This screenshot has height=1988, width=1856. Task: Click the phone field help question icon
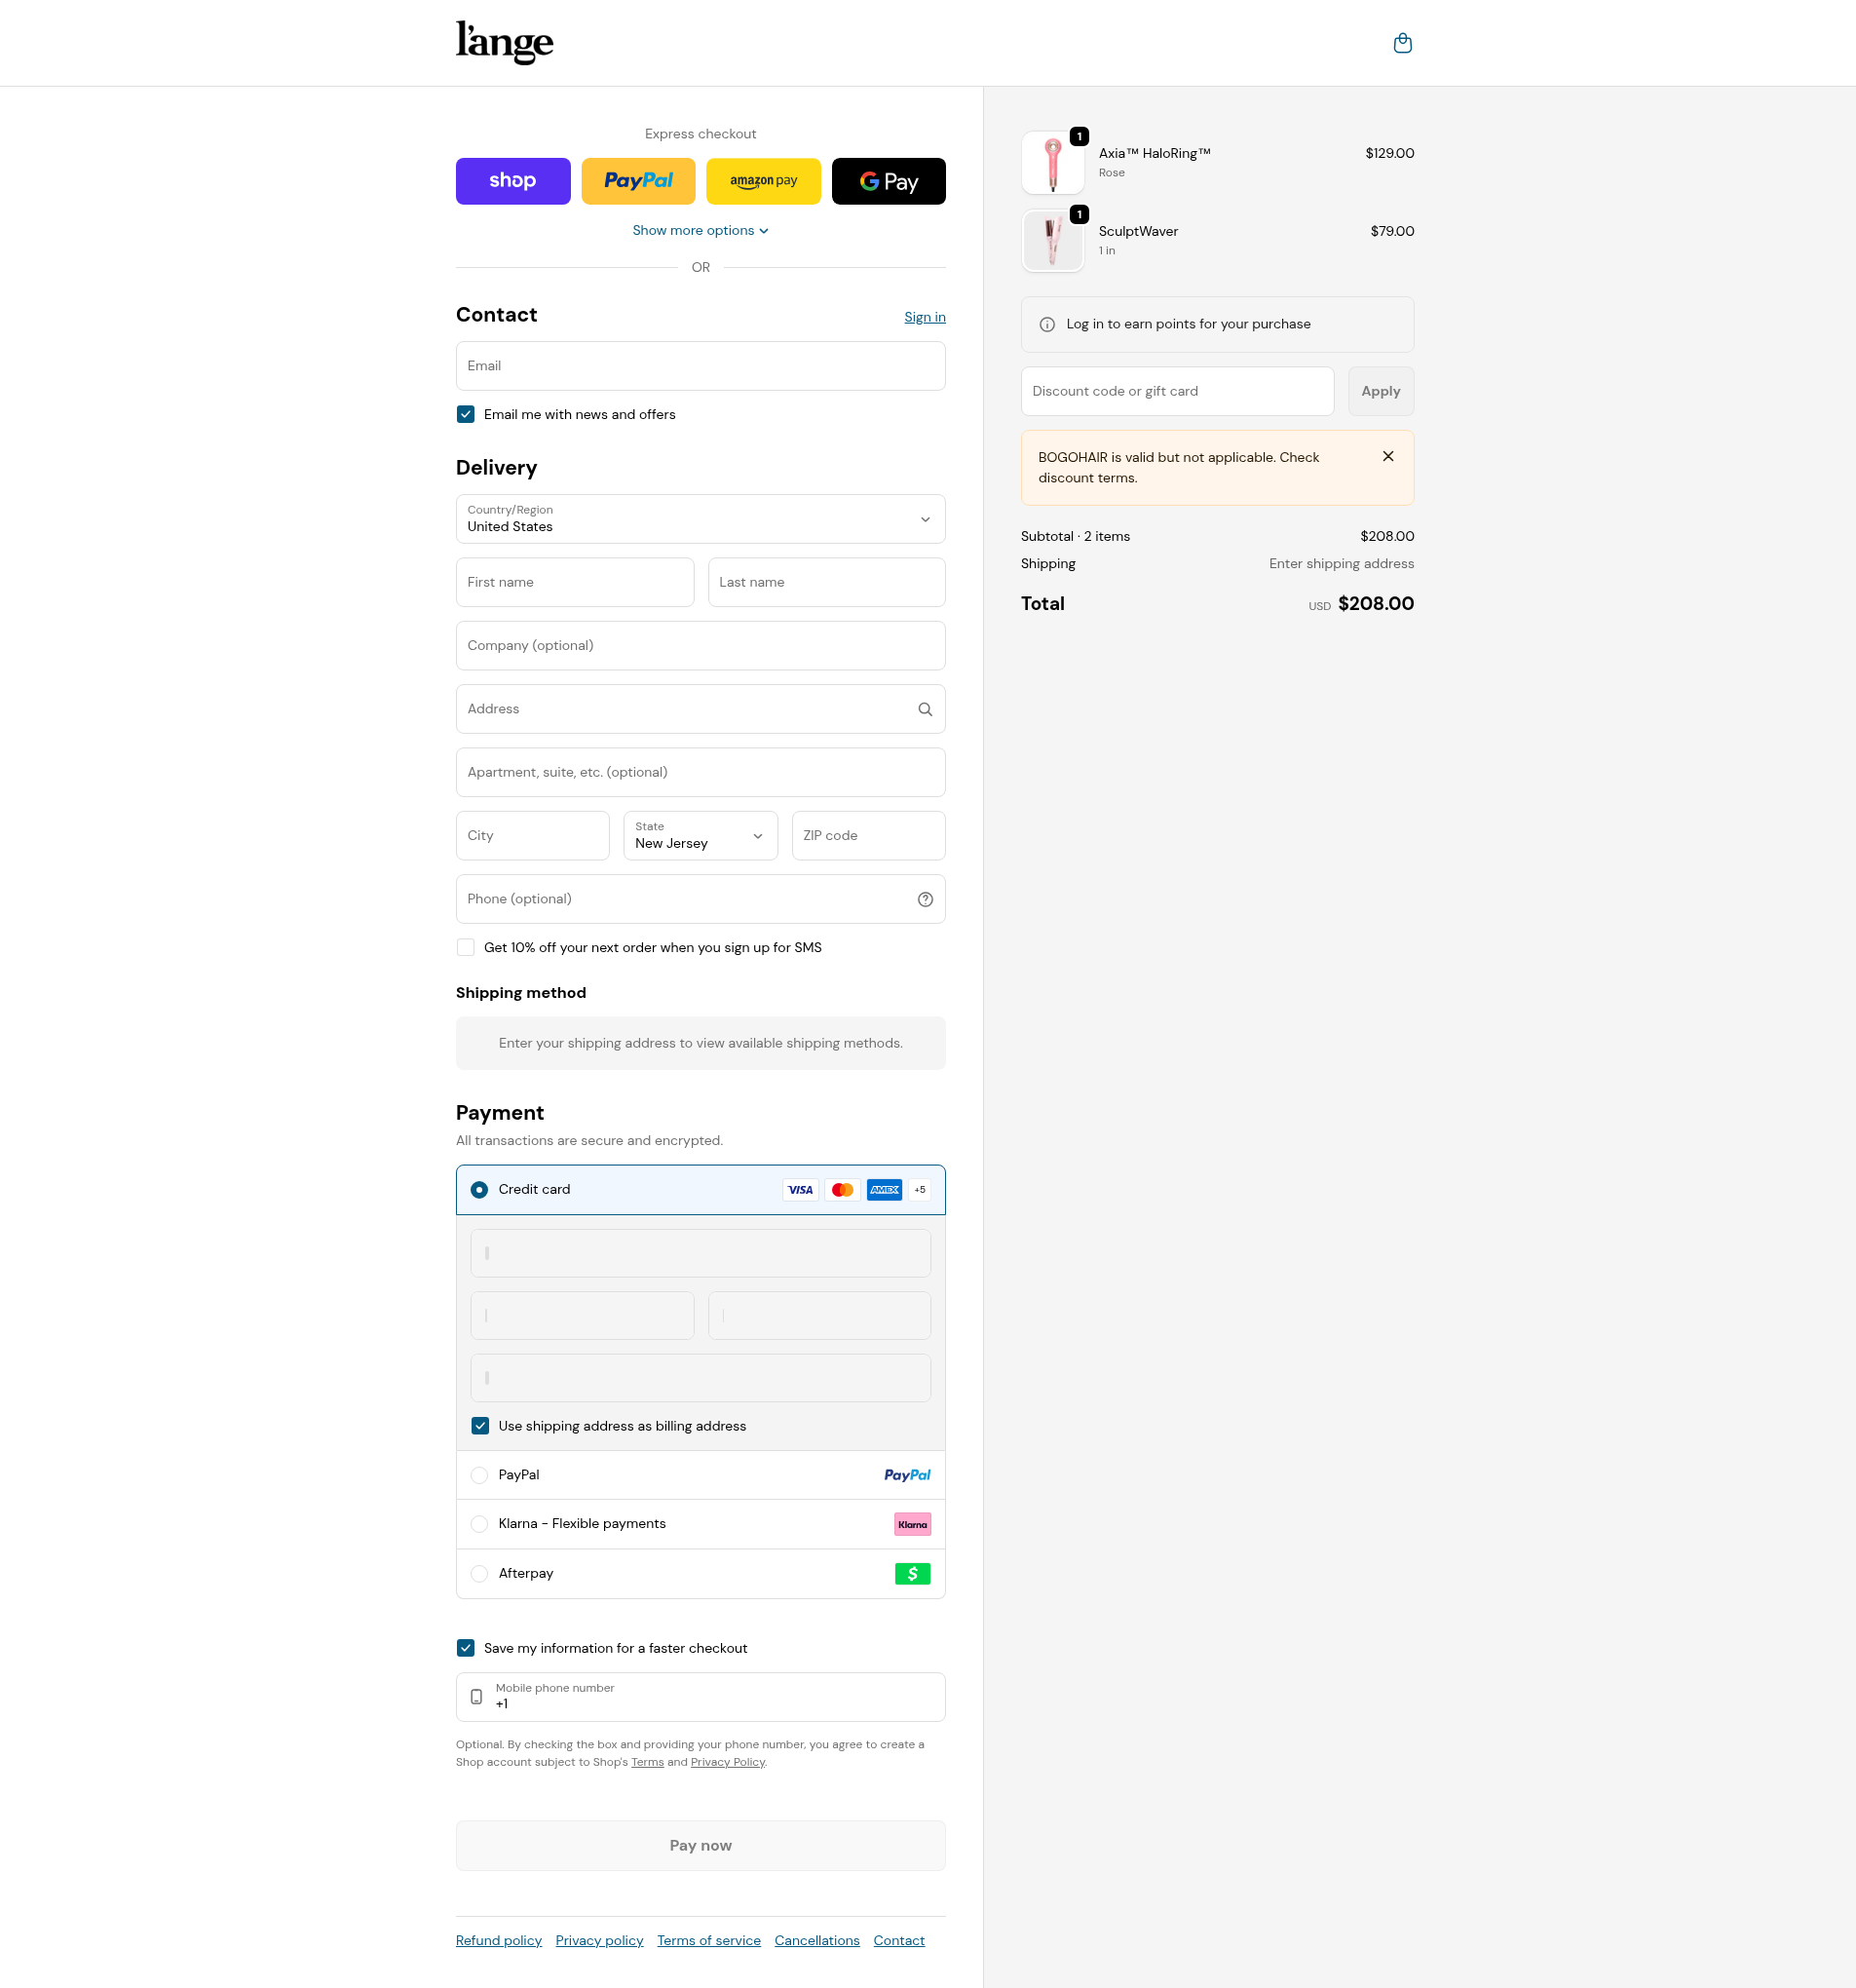click(x=925, y=899)
